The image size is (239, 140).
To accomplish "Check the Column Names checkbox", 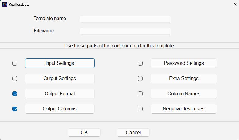I will (140, 94).
